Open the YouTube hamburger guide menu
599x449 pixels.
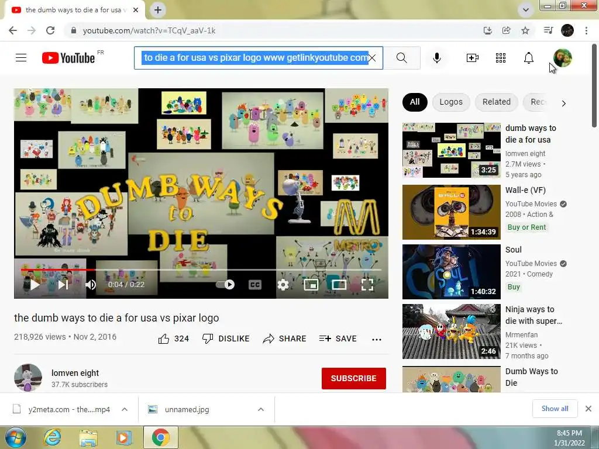coord(21,58)
